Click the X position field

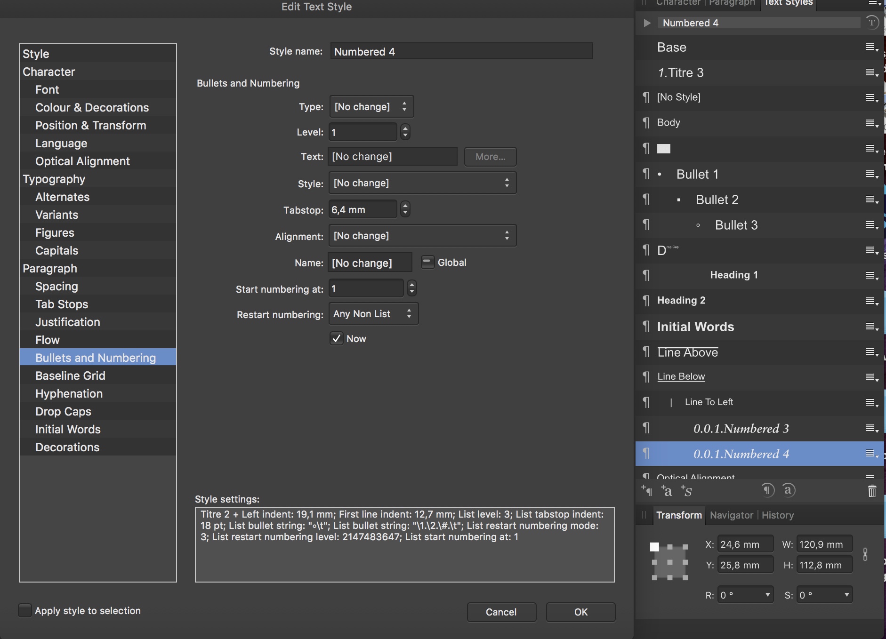(x=746, y=544)
